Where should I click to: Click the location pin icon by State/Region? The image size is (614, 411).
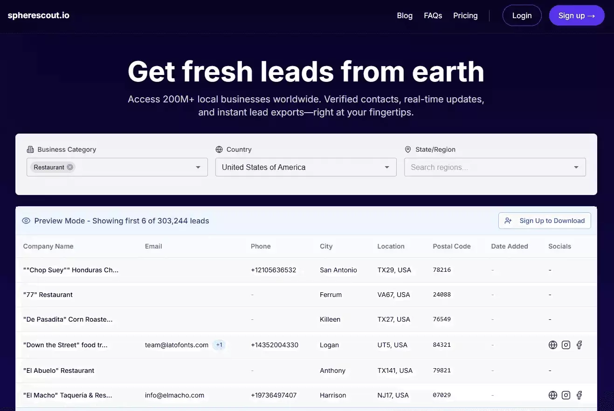coord(408,149)
